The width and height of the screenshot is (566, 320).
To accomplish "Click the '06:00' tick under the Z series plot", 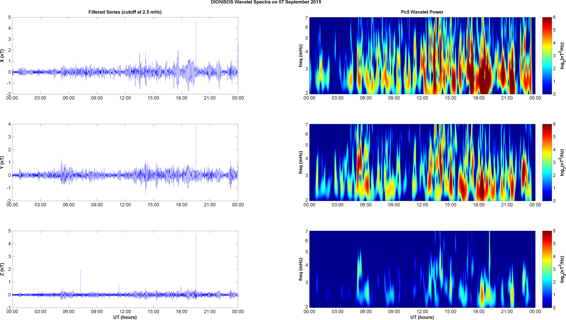I will pos(69,312).
